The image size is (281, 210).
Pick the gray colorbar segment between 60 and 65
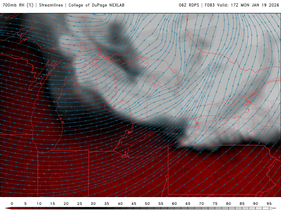tap(181, 208)
